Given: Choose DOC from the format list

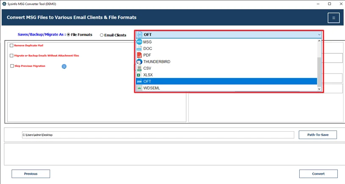Looking at the screenshot, I should click(x=226, y=49).
